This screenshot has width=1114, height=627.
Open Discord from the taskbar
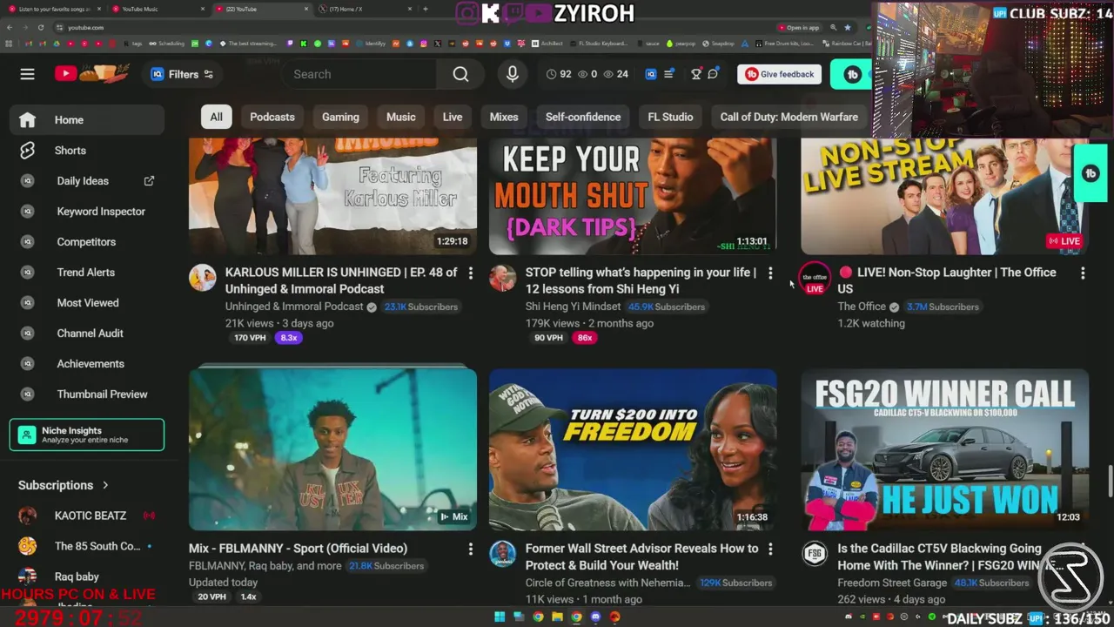[x=595, y=617]
